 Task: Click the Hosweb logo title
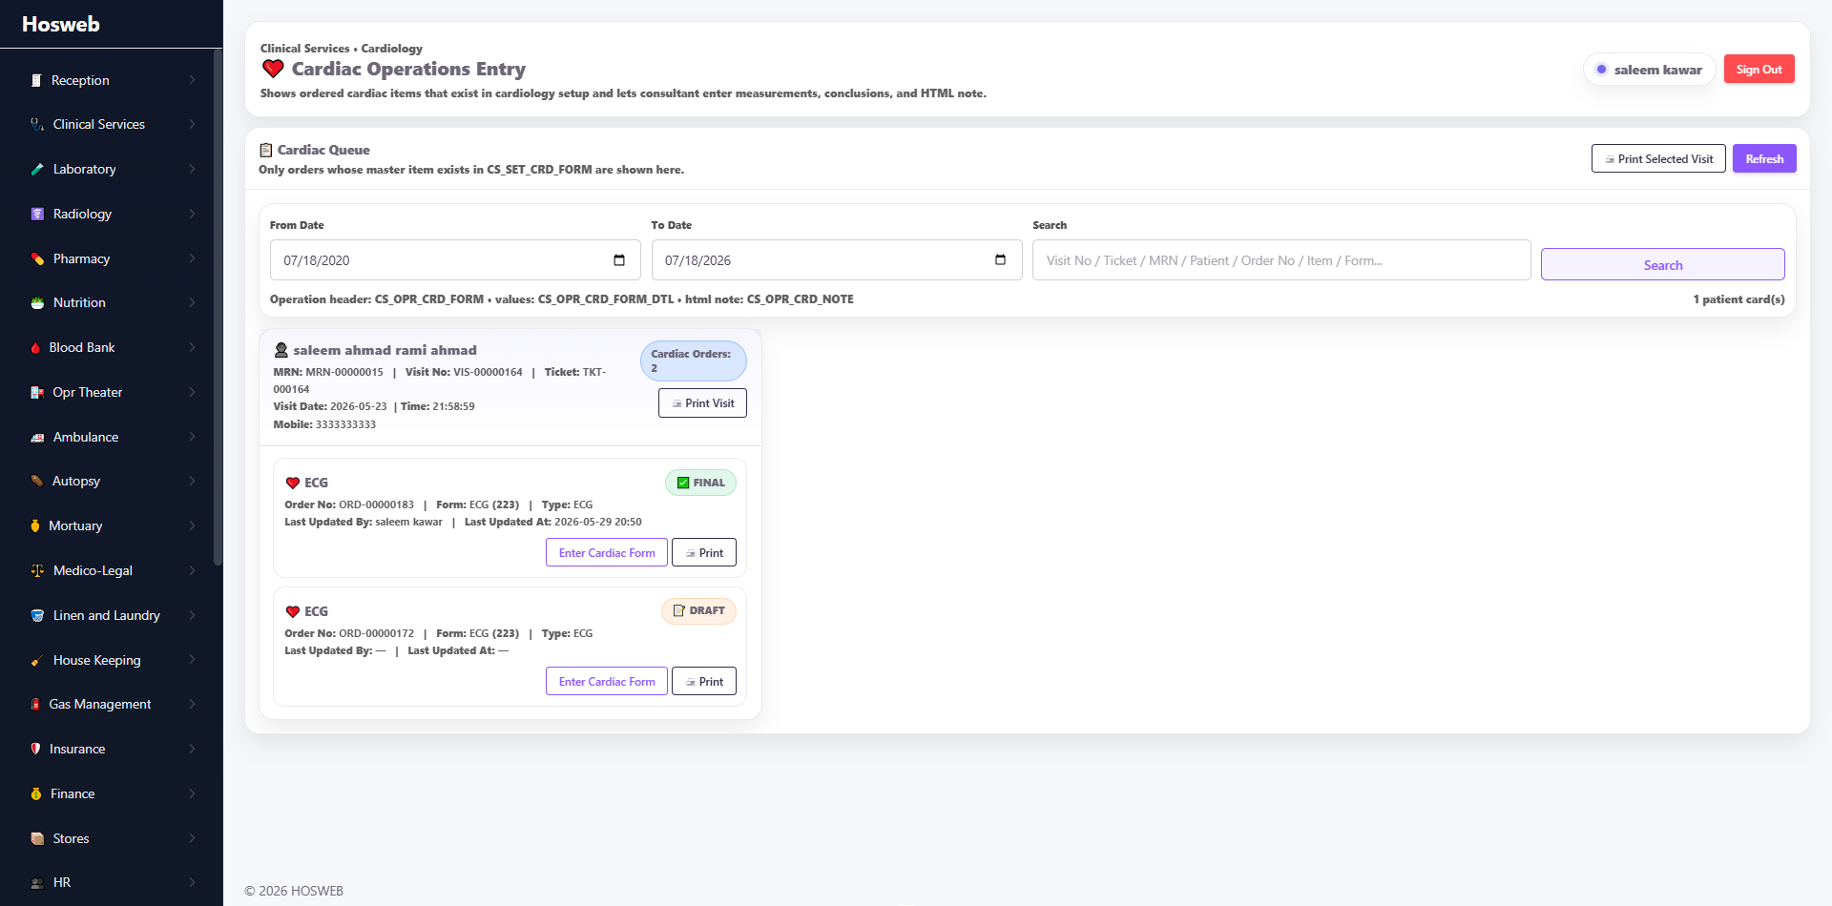coord(61,24)
